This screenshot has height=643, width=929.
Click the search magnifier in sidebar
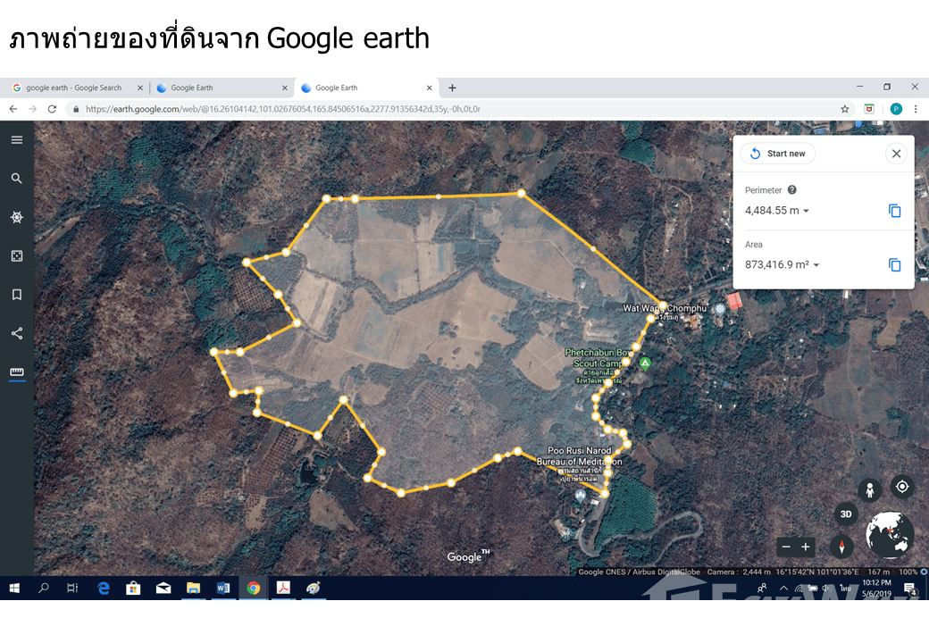(16, 179)
